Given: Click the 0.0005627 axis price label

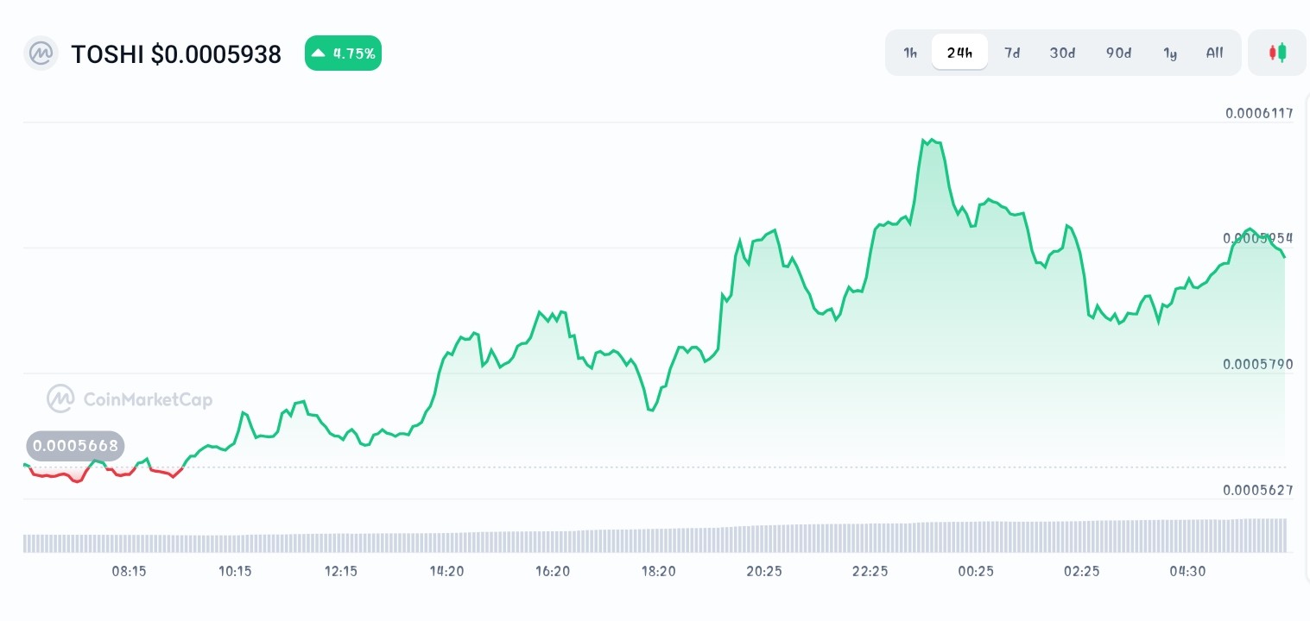Looking at the screenshot, I should (x=1258, y=489).
